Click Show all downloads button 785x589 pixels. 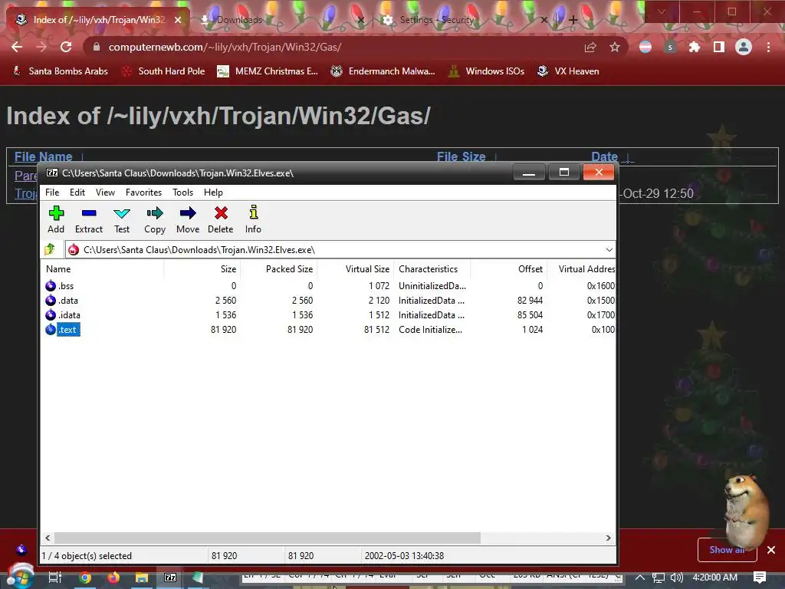(727, 550)
